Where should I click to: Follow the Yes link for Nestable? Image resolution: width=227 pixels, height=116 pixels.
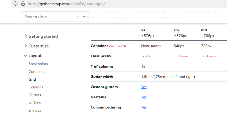[x=144, y=97]
